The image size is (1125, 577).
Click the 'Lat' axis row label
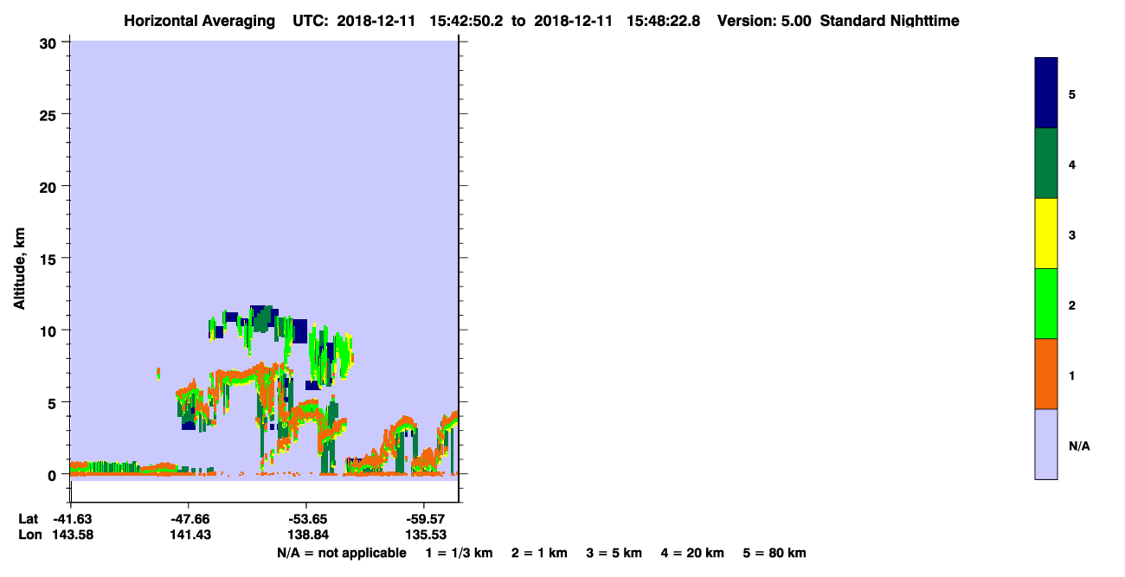pyautogui.click(x=29, y=519)
